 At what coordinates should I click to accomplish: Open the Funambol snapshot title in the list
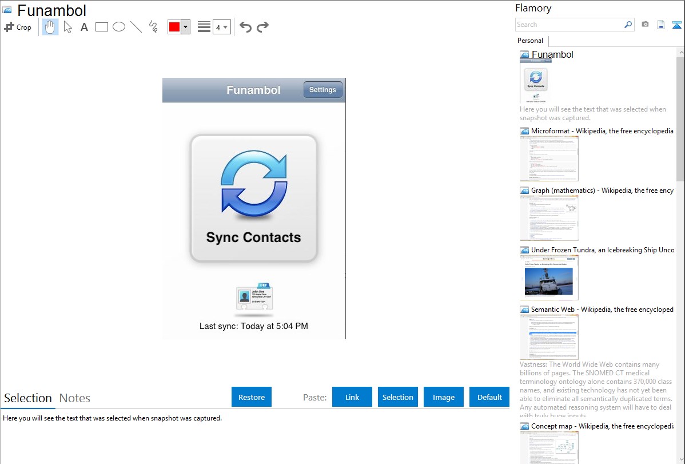click(552, 55)
